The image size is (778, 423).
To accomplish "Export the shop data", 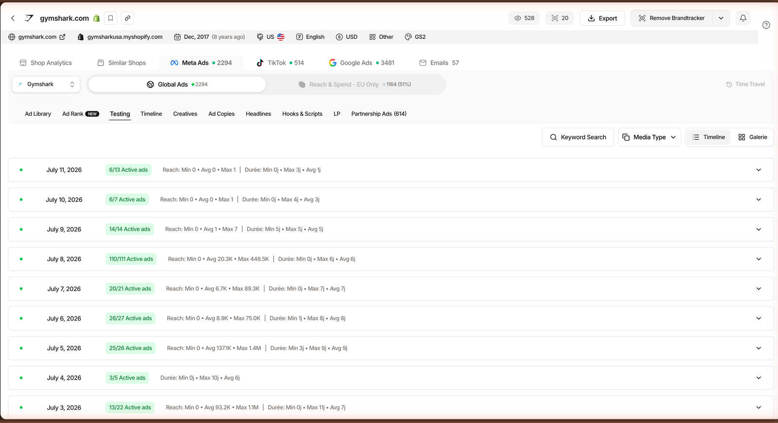I will coord(602,18).
